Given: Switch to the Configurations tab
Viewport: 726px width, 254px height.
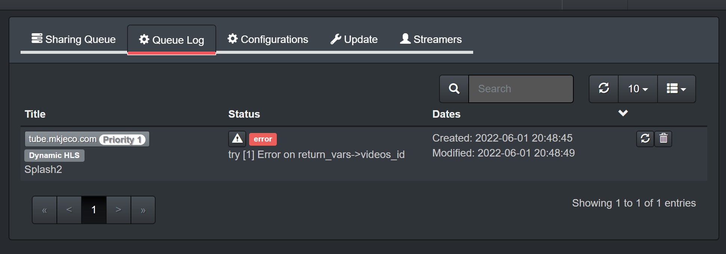Looking at the screenshot, I should 268,39.
